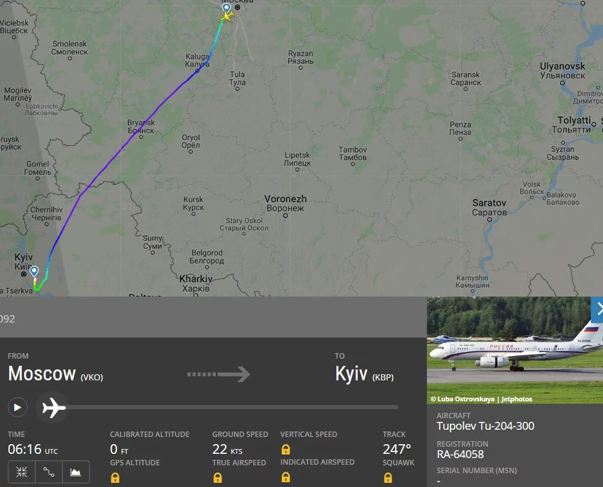Click the Moscow (VKO) origin airport

(55, 374)
